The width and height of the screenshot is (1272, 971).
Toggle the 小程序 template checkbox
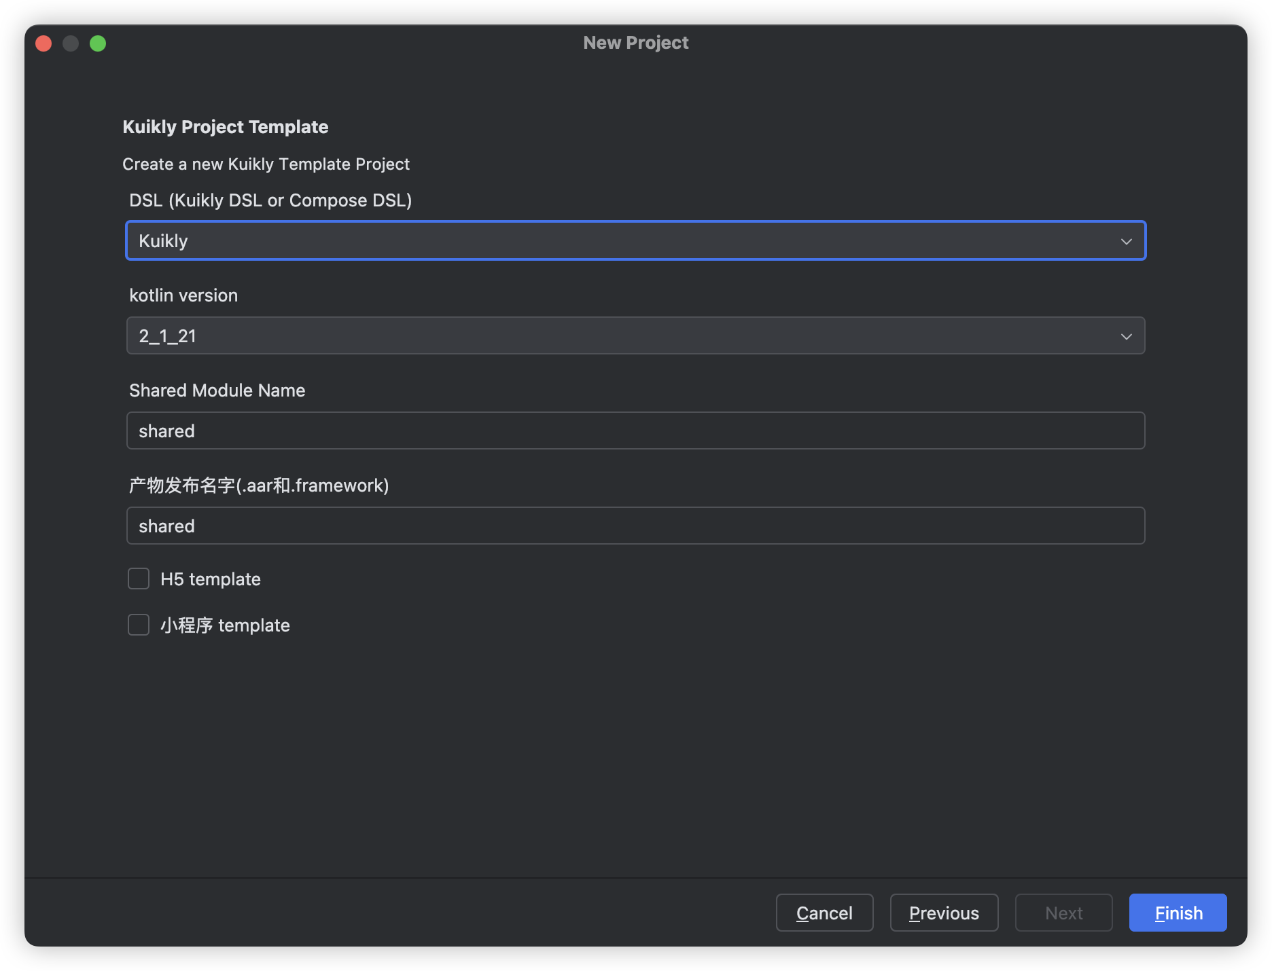[139, 625]
